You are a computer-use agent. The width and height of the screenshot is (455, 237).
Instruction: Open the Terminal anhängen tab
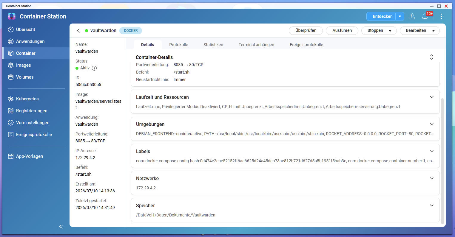[x=256, y=45]
